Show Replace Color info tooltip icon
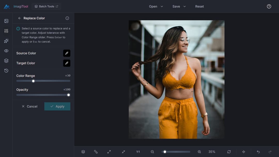The height and width of the screenshot is (157, 279). pos(67,18)
